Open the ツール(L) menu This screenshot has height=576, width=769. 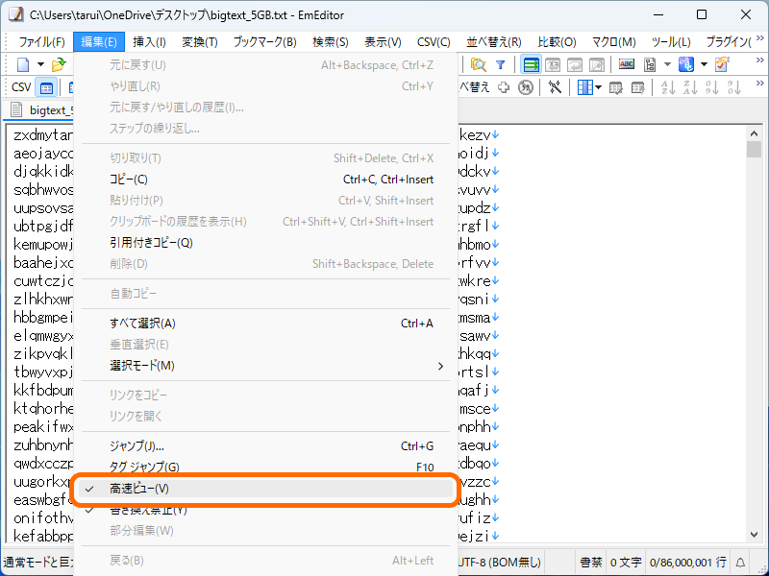671,41
